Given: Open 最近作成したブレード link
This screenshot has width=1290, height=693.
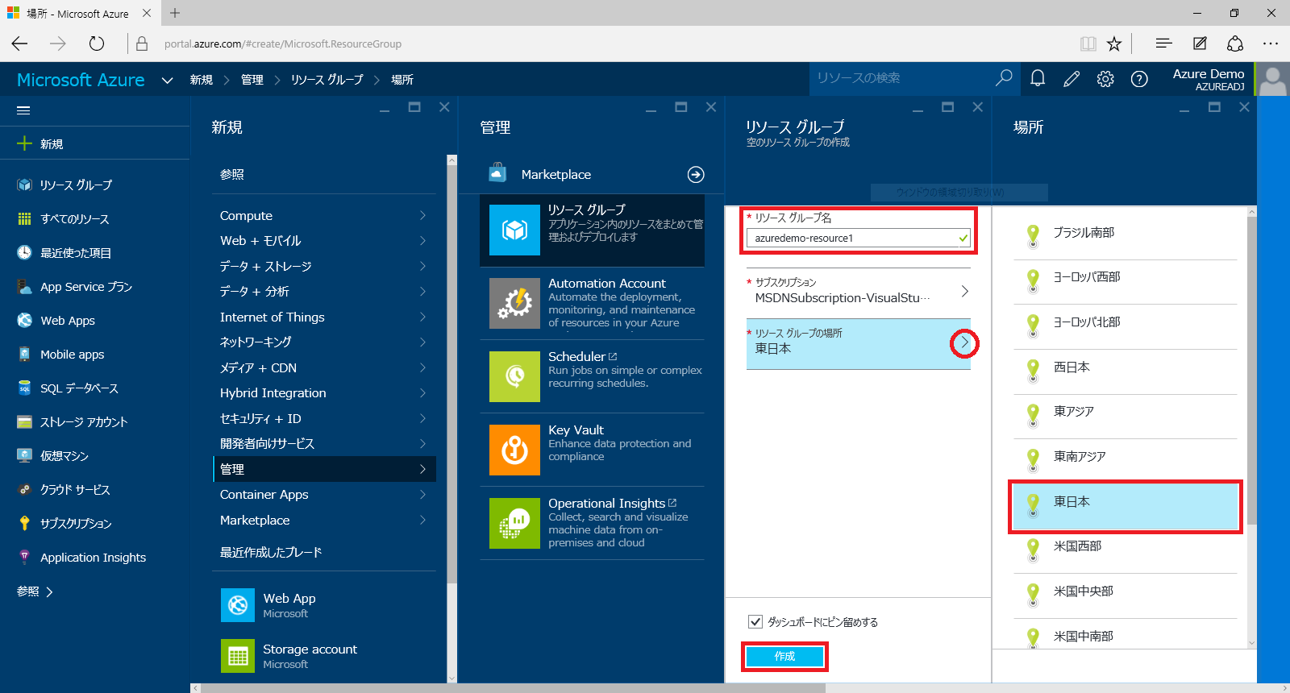Looking at the screenshot, I should pos(271,553).
